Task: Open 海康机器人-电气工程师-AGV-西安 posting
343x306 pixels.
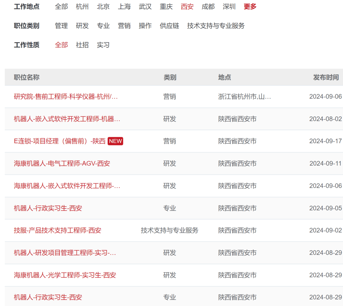Action: coord(62,163)
